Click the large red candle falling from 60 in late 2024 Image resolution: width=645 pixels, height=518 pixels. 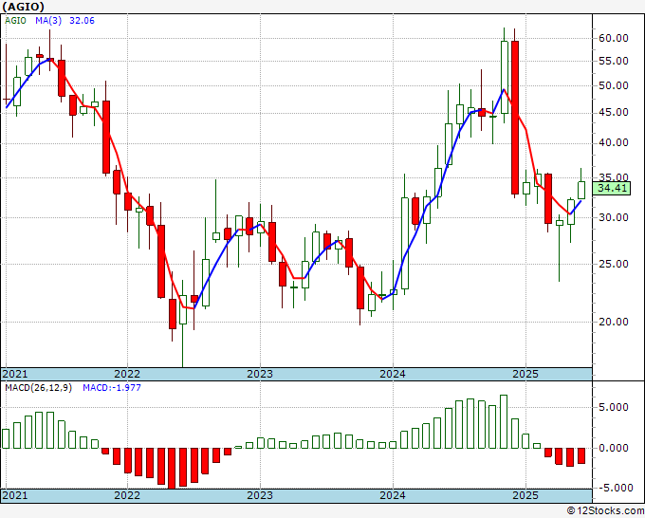515,118
